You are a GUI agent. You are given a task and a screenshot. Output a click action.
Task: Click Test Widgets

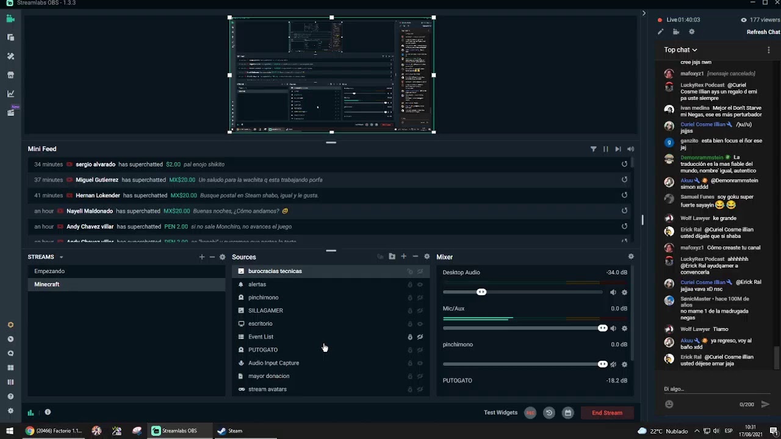click(500, 413)
